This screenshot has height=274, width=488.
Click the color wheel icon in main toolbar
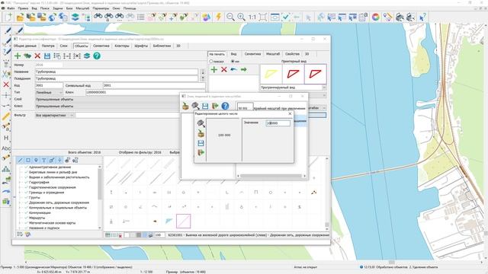[x=376, y=17]
